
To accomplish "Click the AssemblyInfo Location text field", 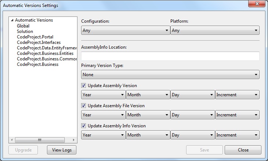I will [x=170, y=56].
